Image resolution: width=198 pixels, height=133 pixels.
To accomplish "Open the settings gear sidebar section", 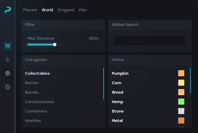I will pos(8,87).
